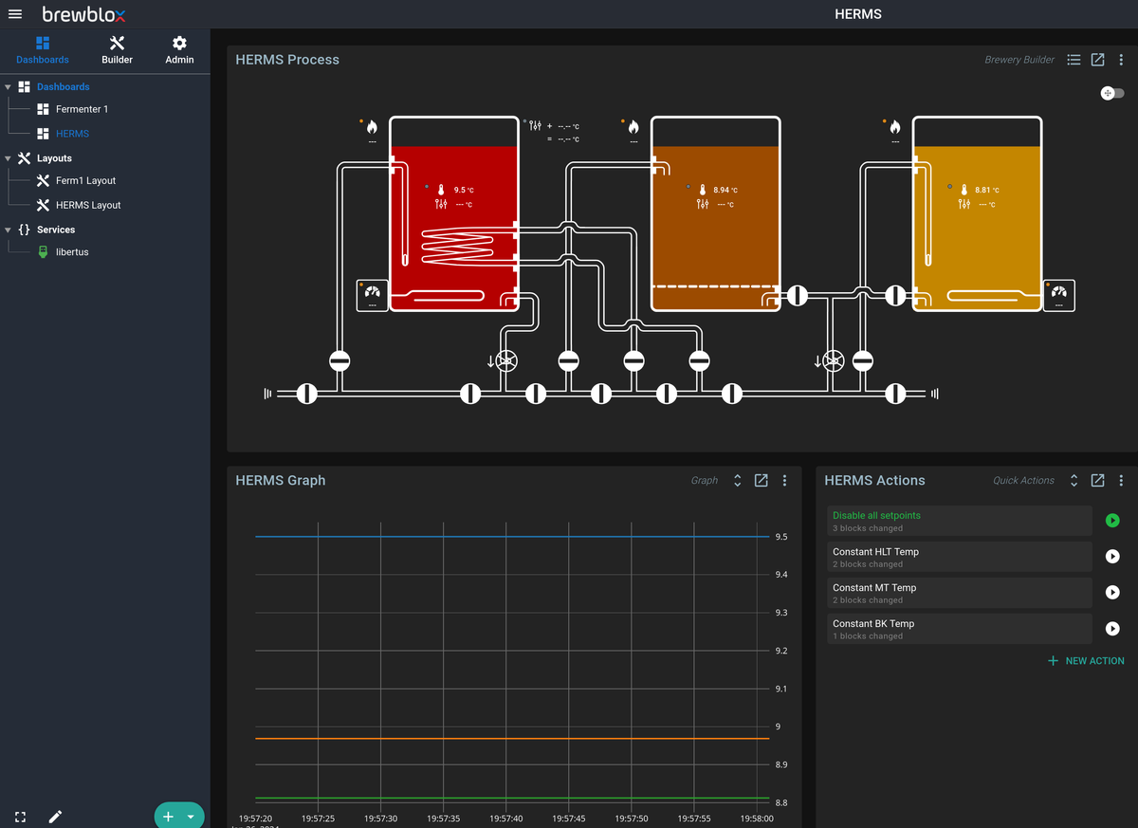Click the NEW ACTION button
1138x828 pixels.
click(x=1086, y=661)
